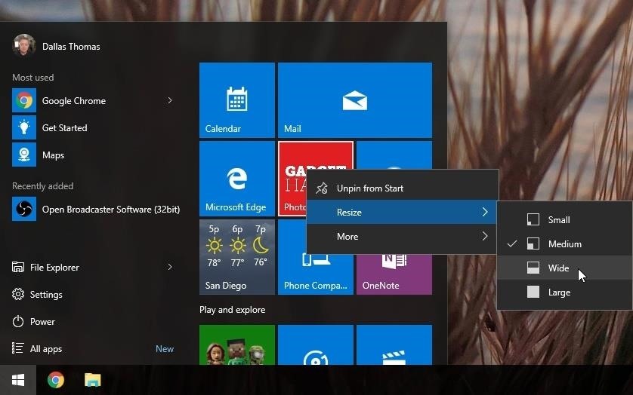Open the Mail tile
This screenshot has height=395, width=633.
355,100
